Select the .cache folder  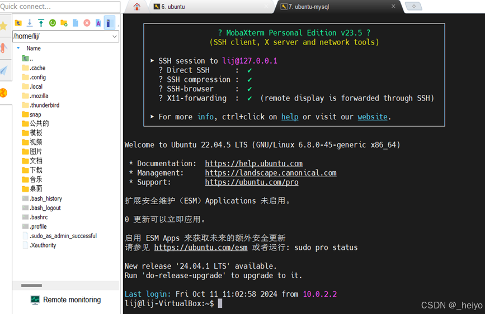coord(34,68)
